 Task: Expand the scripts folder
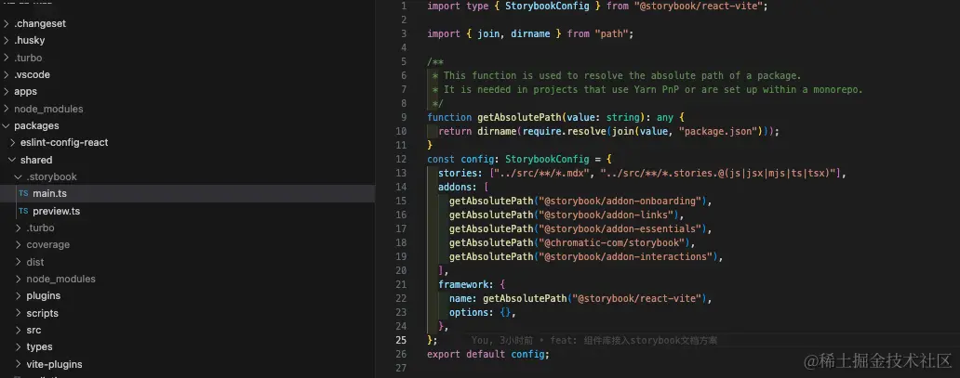pos(42,313)
